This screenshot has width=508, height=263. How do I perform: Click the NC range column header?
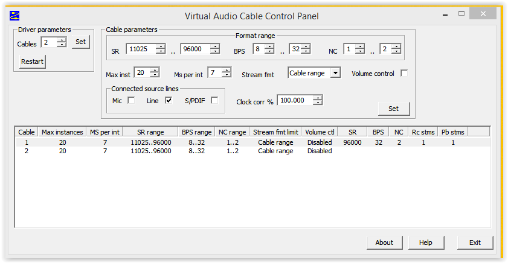tap(233, 132)
